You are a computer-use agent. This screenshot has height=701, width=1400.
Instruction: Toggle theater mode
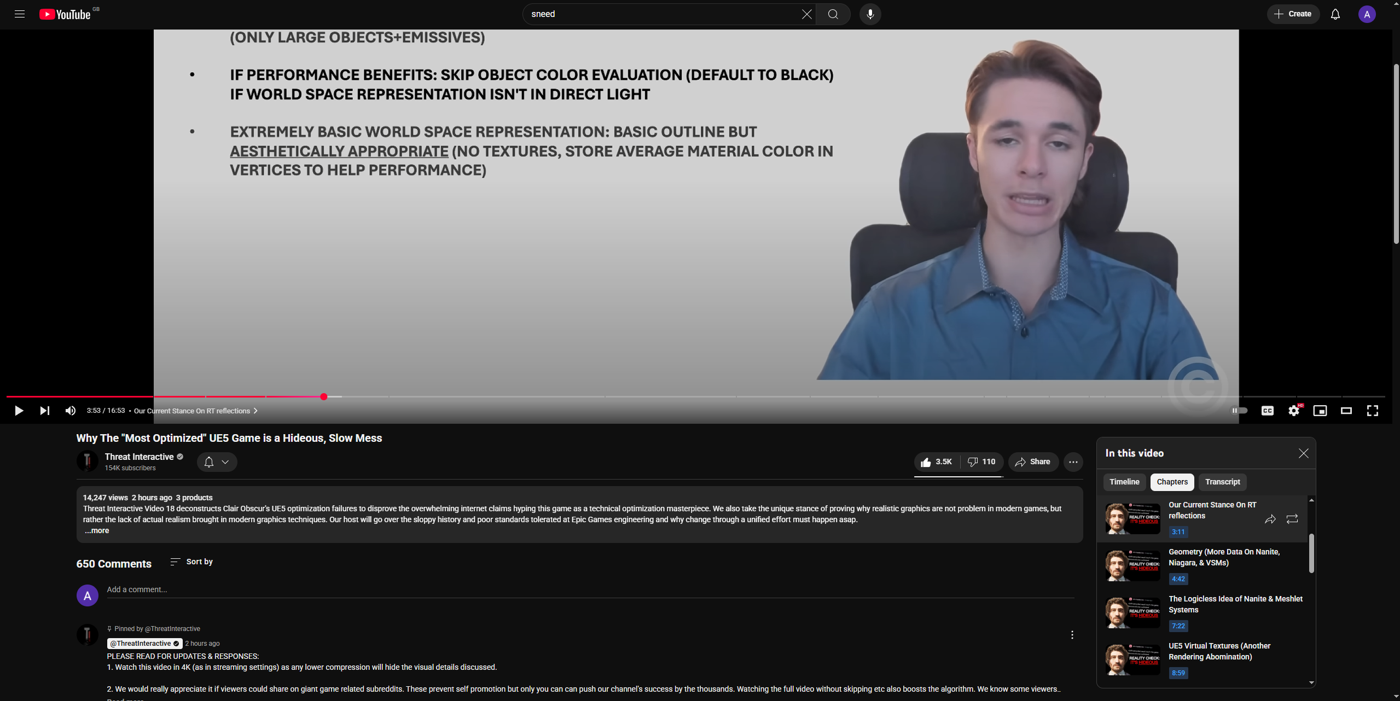pos(1346,411)
